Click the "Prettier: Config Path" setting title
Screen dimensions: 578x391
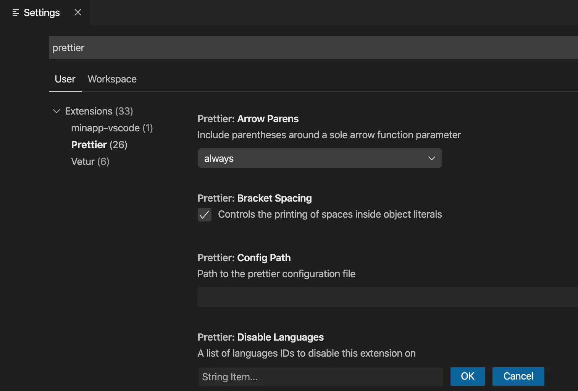[244, 258]
